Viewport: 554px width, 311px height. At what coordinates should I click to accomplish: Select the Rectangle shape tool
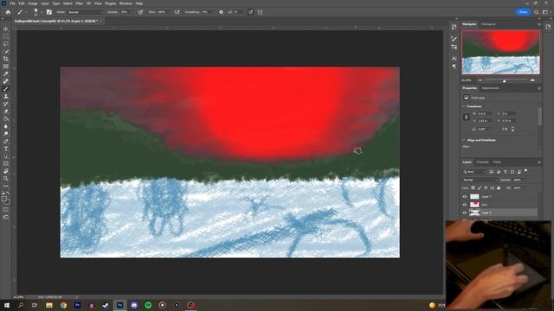6,163
